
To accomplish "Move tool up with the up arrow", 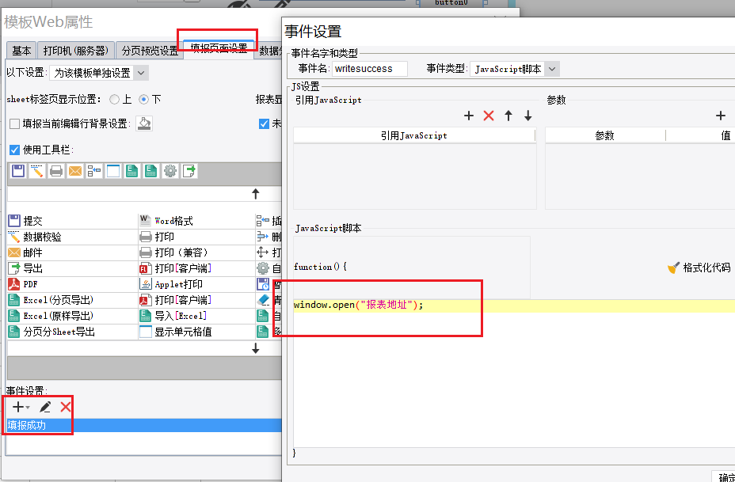I will point(256,194).
